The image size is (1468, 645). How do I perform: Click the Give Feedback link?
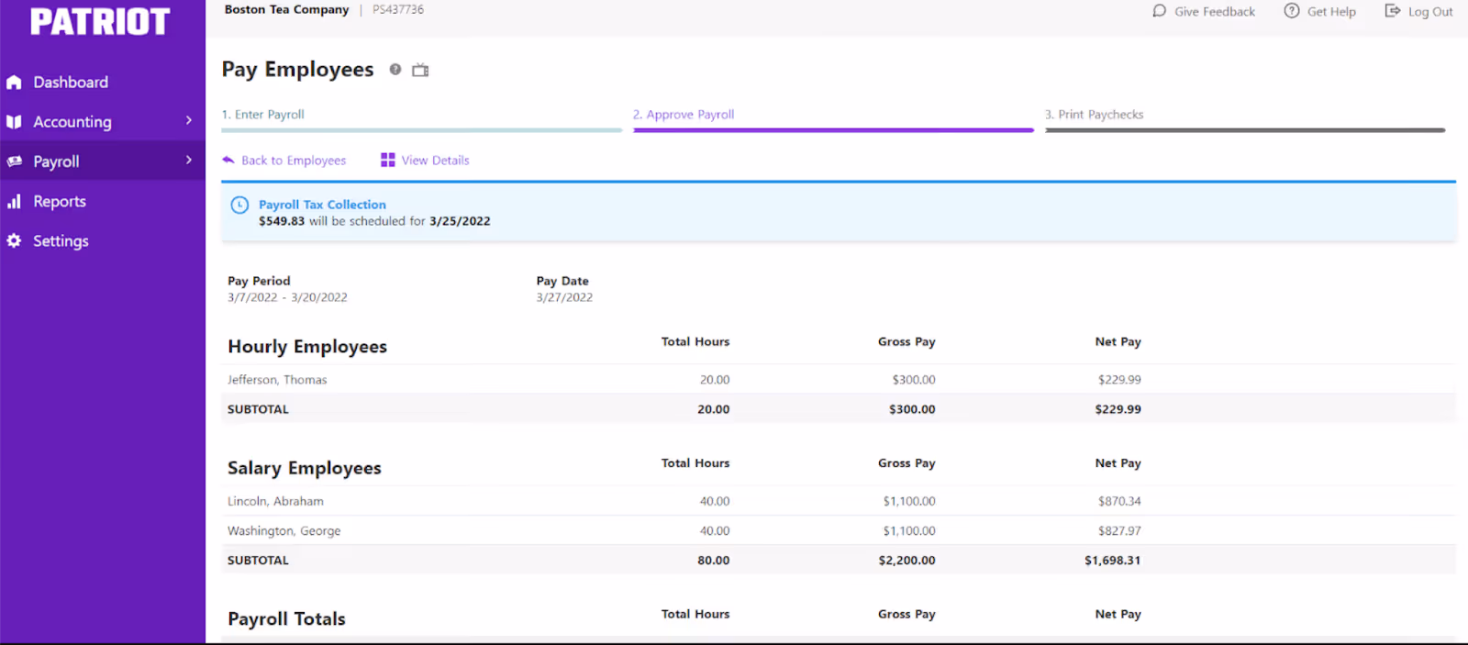click(x=1215, y=12)
